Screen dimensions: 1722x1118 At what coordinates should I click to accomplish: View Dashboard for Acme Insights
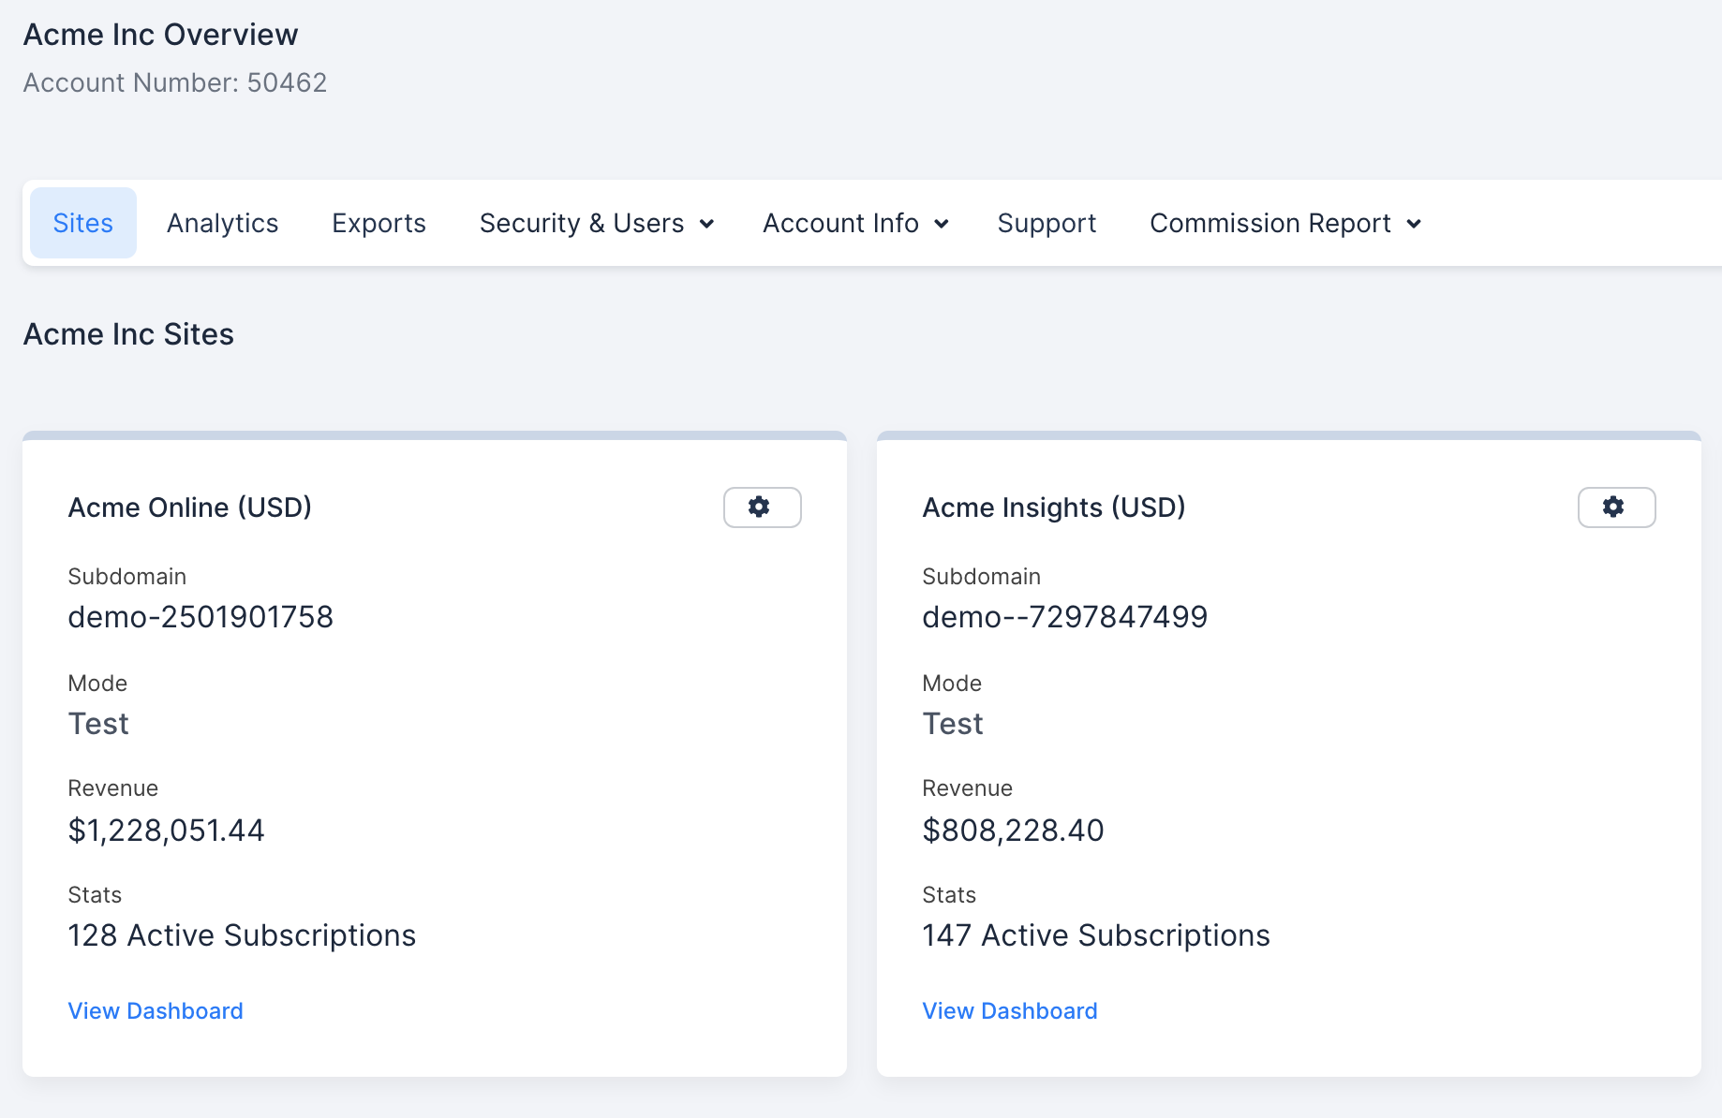1010,1011
